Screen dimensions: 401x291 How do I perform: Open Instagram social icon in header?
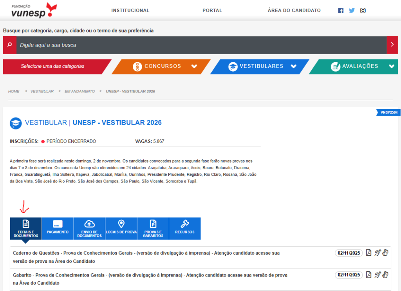[363, 11]
